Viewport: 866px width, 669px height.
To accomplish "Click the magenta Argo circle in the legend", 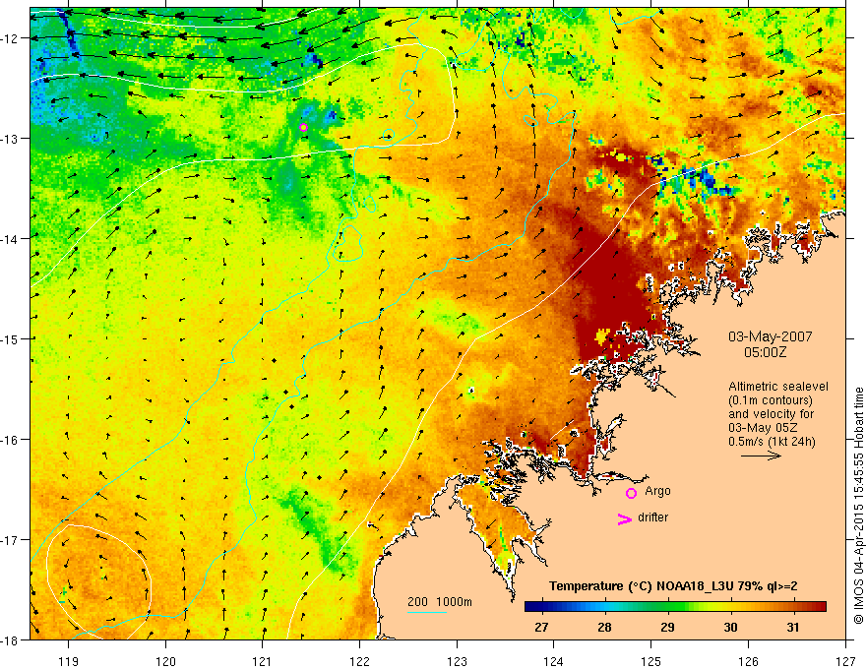I will coord(631,493).
